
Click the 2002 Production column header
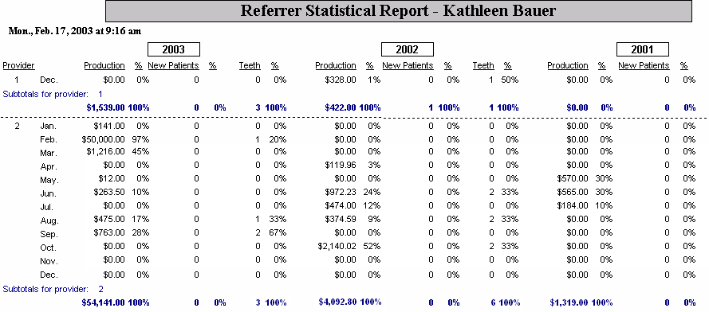click(x=336, y=66)
